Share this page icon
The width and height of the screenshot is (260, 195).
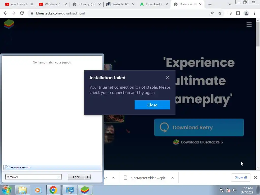tap(212, 13)
